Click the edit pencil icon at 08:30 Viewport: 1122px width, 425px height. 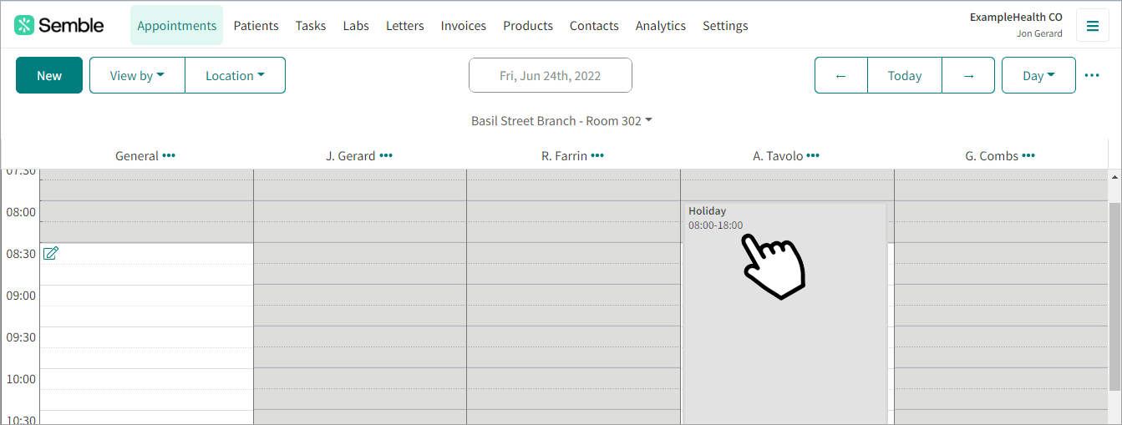[x=51, y=253]
